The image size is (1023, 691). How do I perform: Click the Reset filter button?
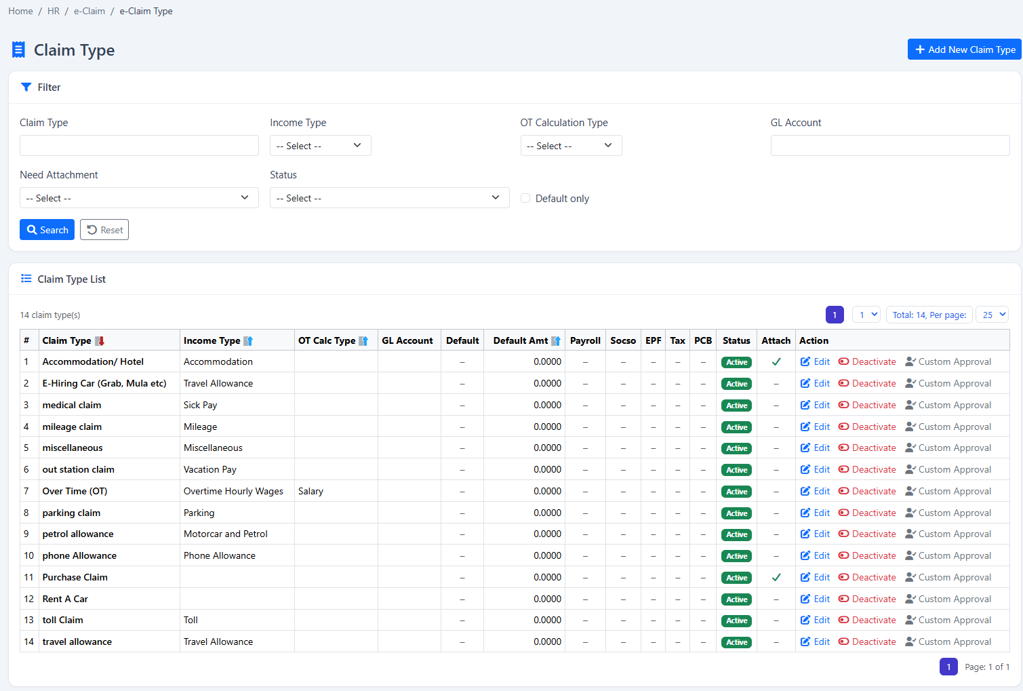[x=104, y=230]
